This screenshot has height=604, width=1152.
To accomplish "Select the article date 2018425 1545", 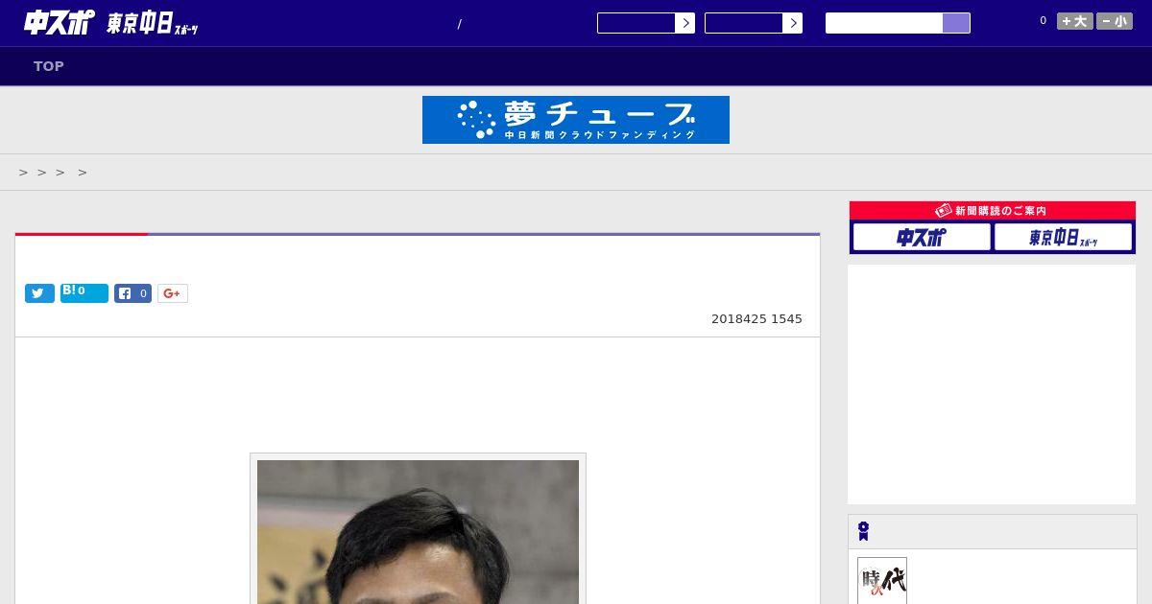I will tap(756, 319).
